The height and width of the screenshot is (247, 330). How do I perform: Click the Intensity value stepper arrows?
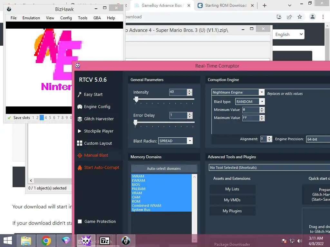pos(189,92)
